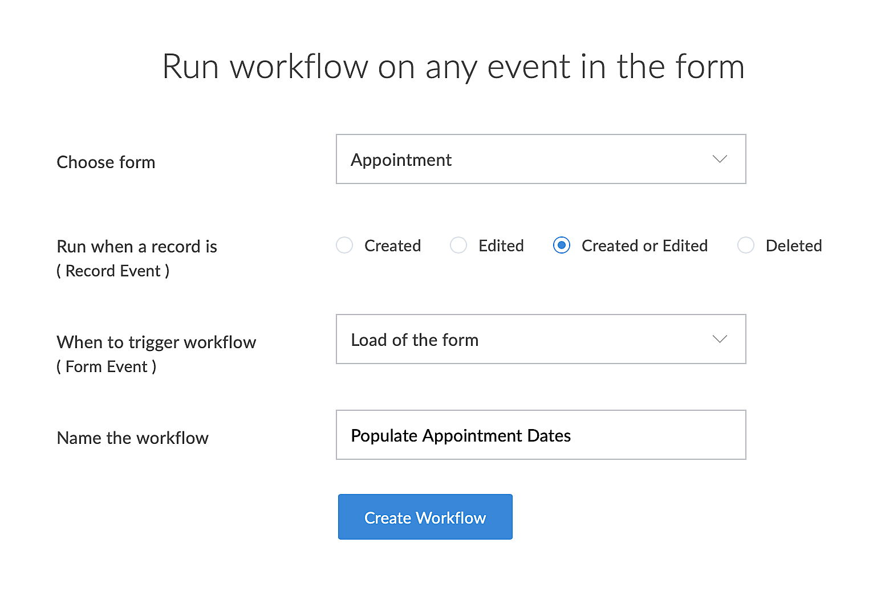Select the Created radio button circle
The width and height of the screenshot is (885, 596).
point(344,246)
